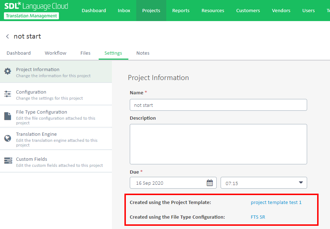Select File Type Configuration settings section
The image size is (330, 229).
point(56,116)
